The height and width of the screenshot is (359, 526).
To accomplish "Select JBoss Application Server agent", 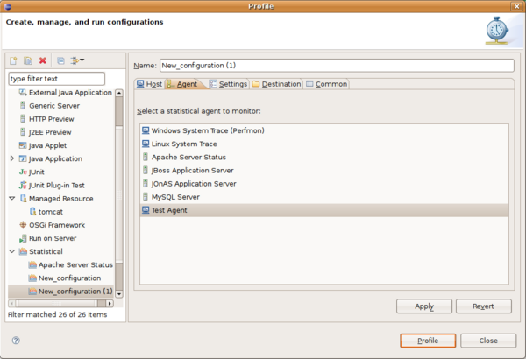I will 324,170.
